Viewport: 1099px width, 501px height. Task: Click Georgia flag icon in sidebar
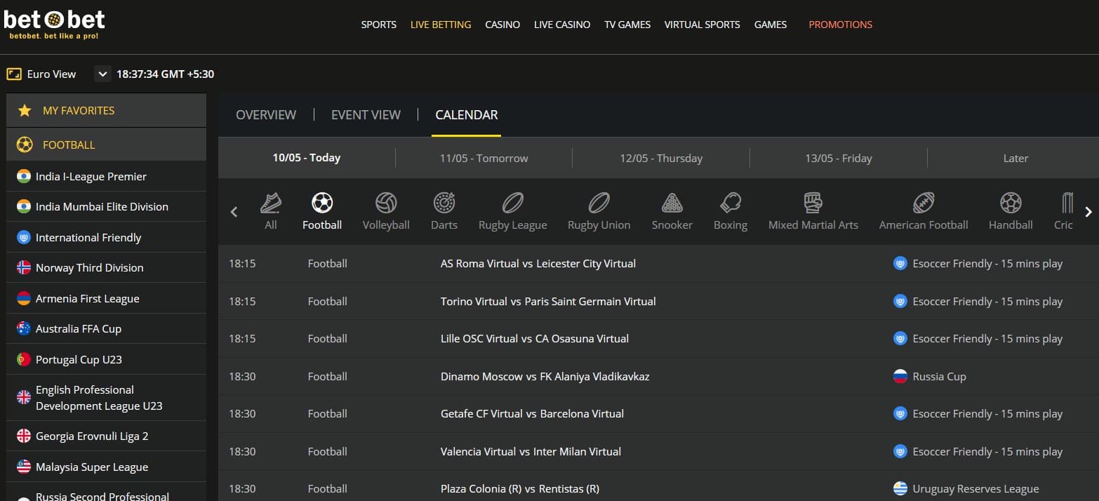[x=24, y=436]
